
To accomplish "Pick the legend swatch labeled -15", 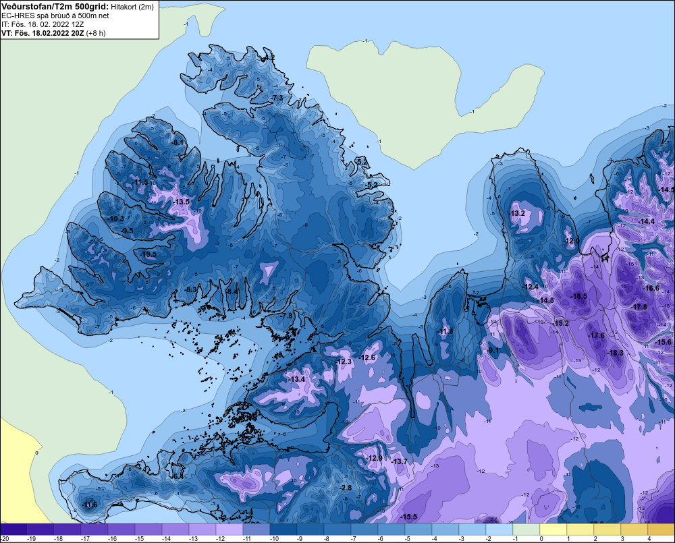I will 148,530.
